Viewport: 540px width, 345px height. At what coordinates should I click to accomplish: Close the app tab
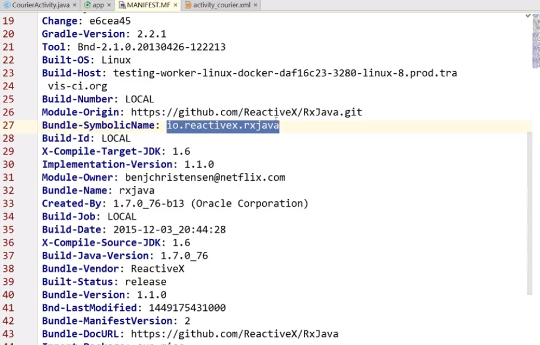(109, 5)
